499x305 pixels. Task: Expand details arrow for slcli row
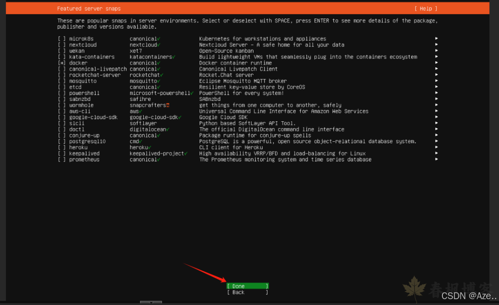(x=436, y=123)
